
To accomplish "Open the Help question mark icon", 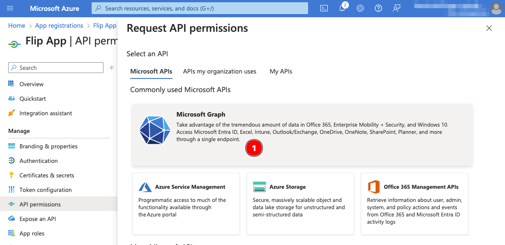I will (x=378, y=8).
